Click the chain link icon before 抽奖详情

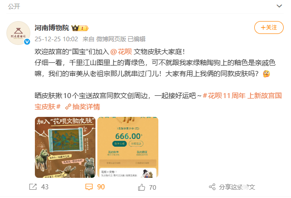click(68, 107)
